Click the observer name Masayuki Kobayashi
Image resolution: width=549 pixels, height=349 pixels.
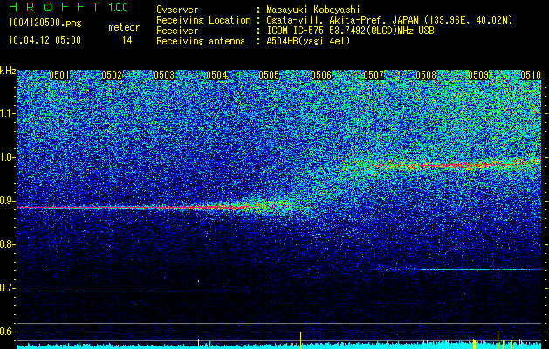pyautogui.click(x=313, y=10)
